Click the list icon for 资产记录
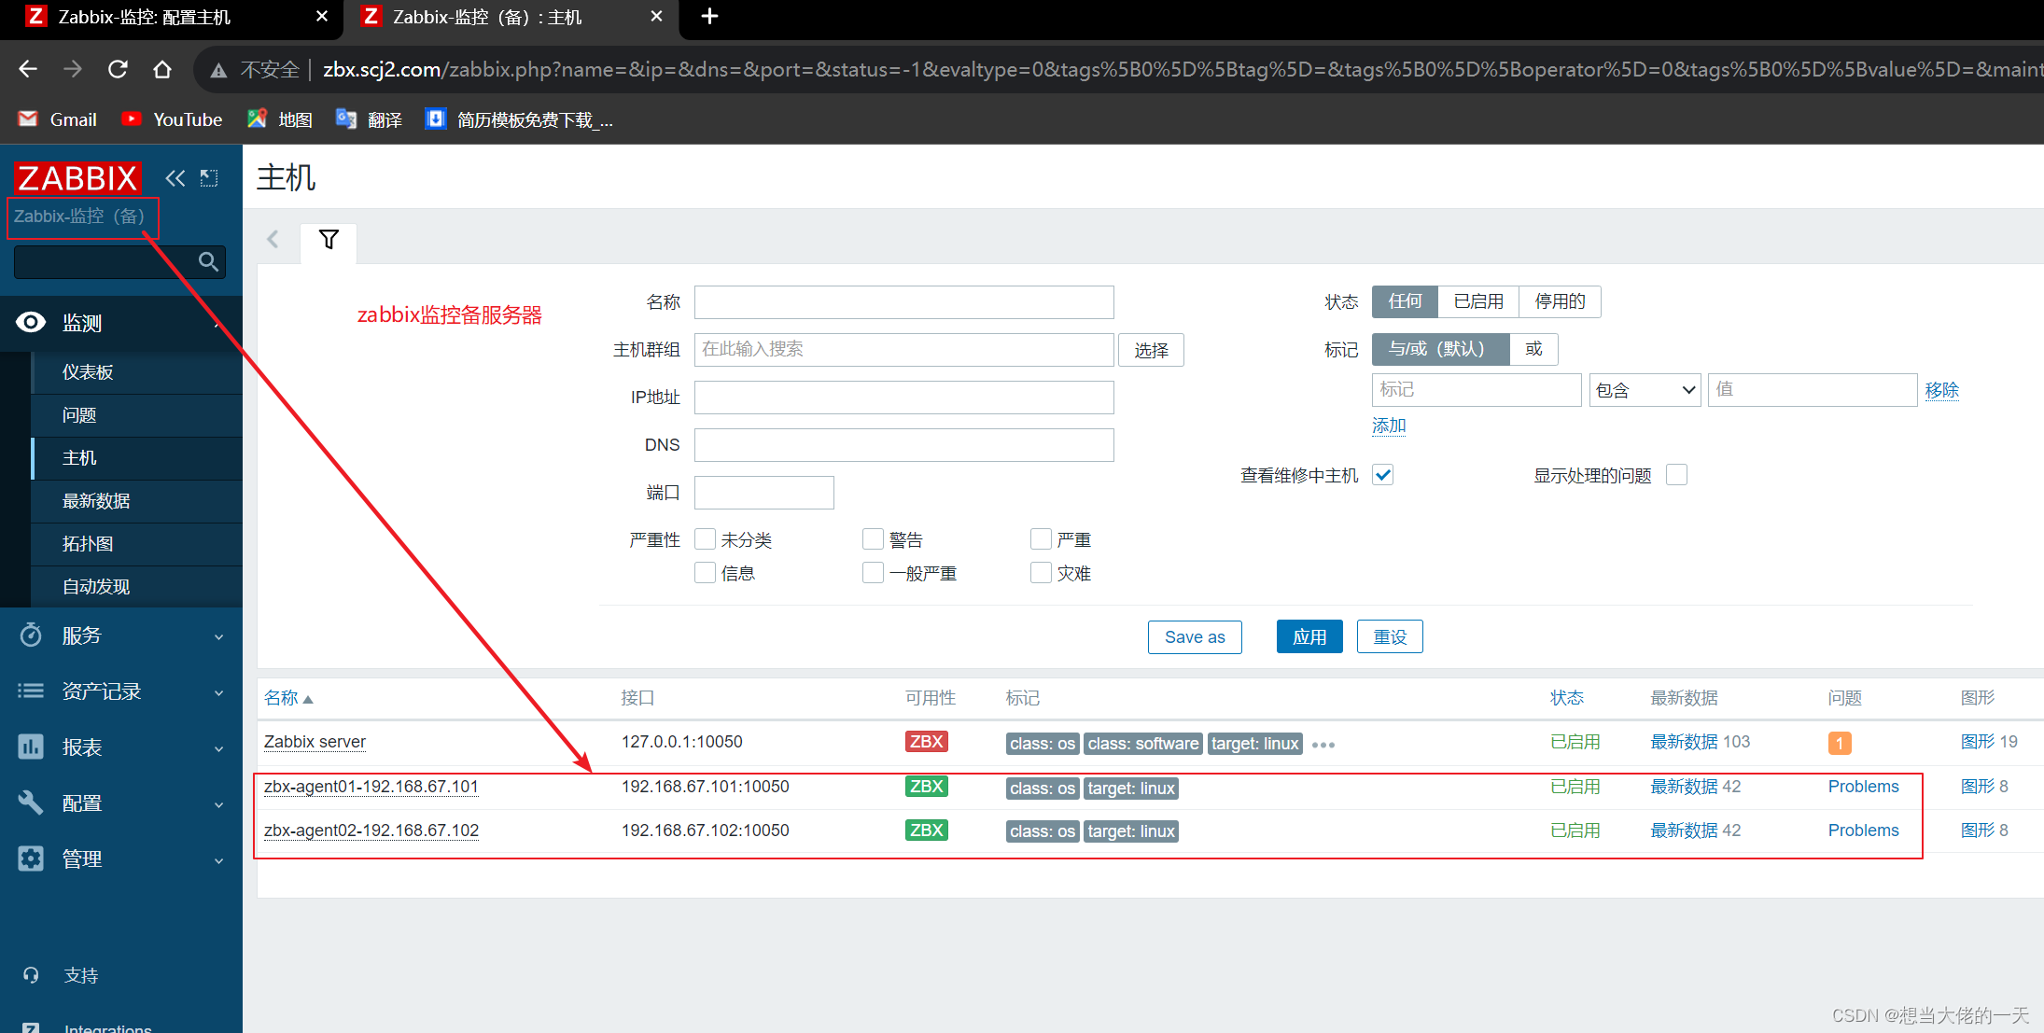The image size is (2044, 1033). tap(31, 691)
